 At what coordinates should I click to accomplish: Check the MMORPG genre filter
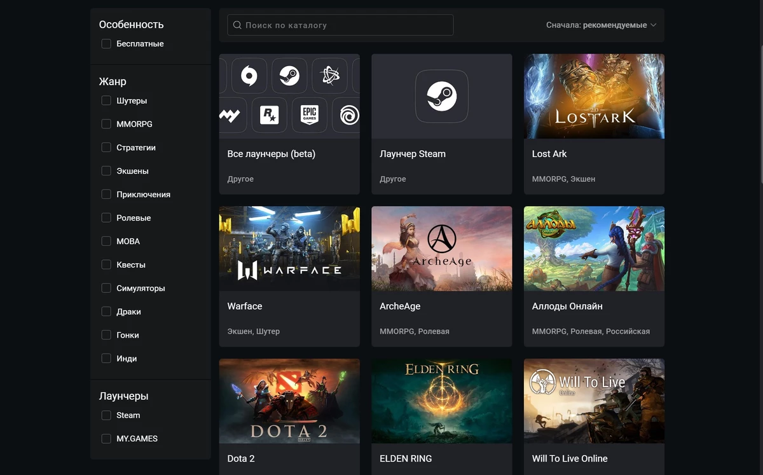point(106,124)
